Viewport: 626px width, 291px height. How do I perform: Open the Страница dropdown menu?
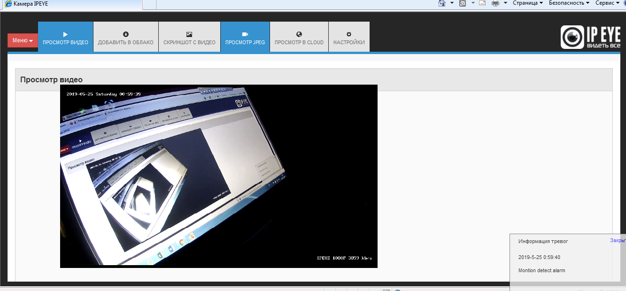click(x=527, y=3)
